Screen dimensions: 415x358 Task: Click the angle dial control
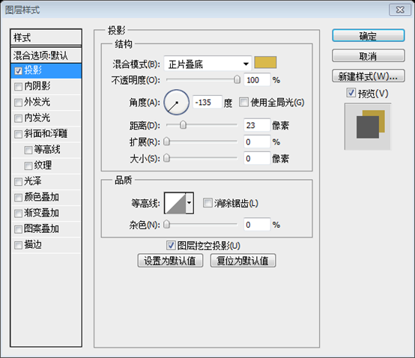coord(177,102)
